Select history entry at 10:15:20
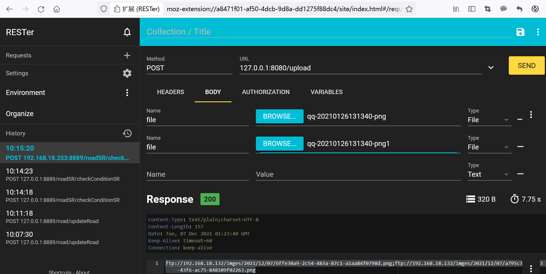Viewport: 546px width, 274px height. coord(70,153)
